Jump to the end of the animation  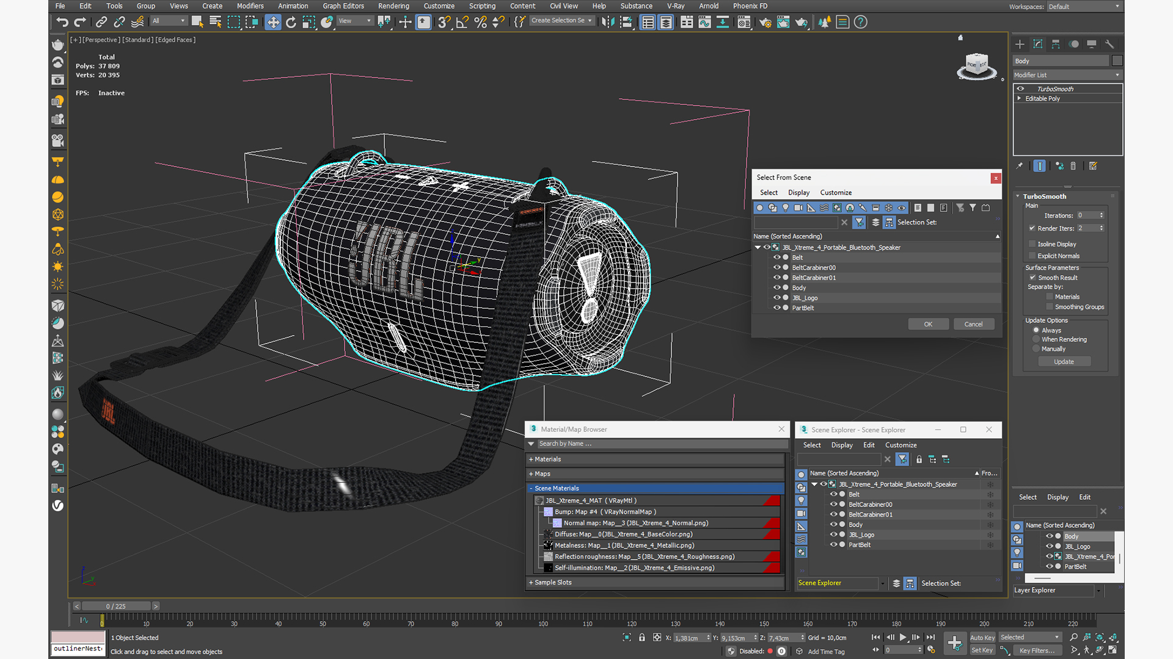coord(930,637)
